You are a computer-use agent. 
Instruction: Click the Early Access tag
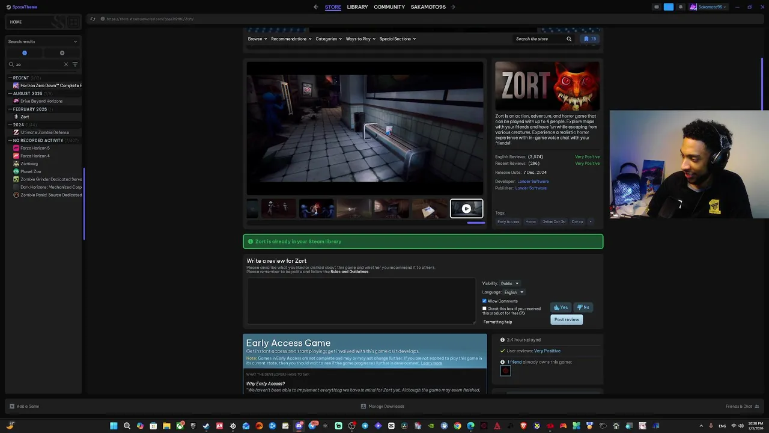[508, 222]
